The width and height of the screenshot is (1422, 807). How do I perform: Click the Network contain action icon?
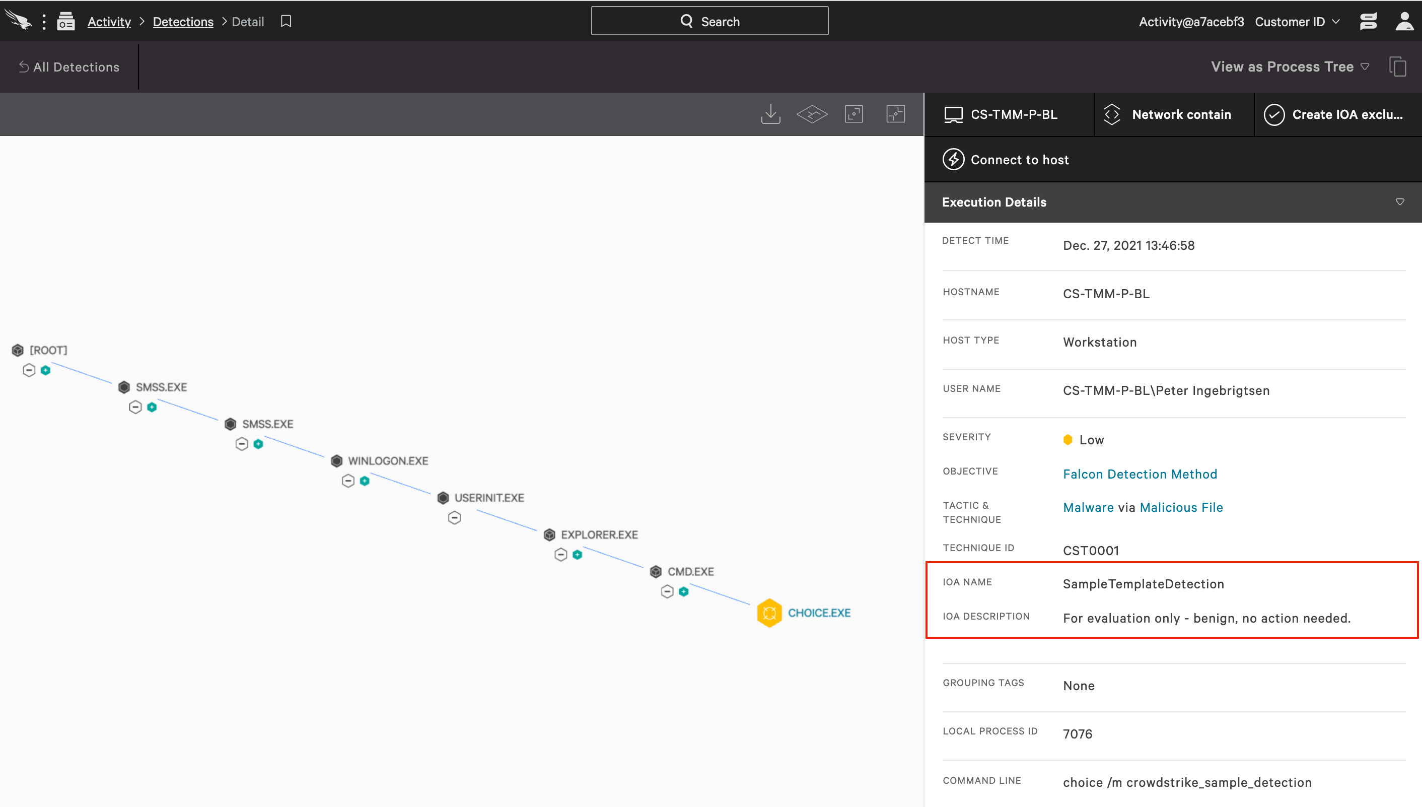(1112, 114)
